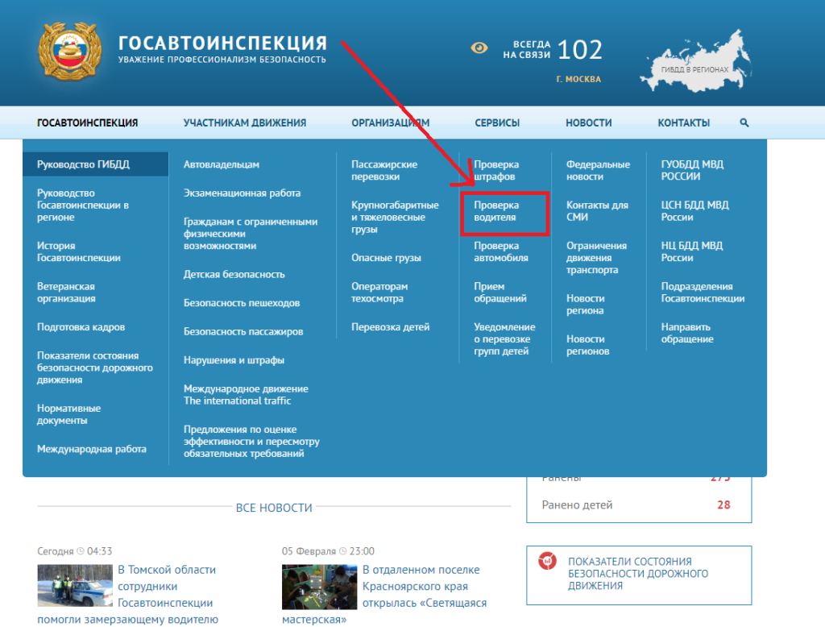Viewport: 825px width, 627px height.
Task: Expand the Участникам движения menu
Action: click(x=244, y=123)
